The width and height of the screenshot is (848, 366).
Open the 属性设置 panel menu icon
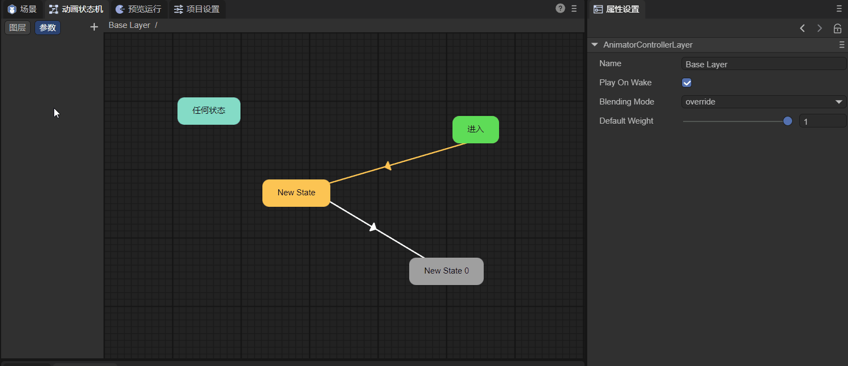pos(839,9)
